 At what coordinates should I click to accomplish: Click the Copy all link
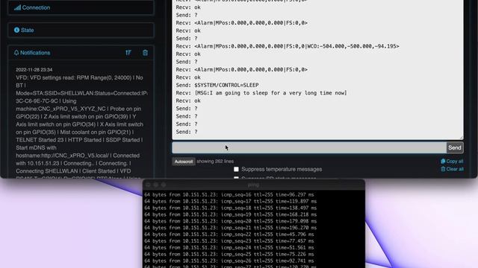point(452,162)
